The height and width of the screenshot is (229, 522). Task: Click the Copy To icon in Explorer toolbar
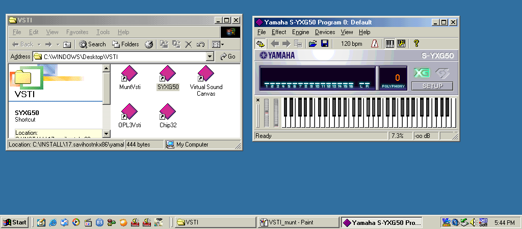point(176,44)
